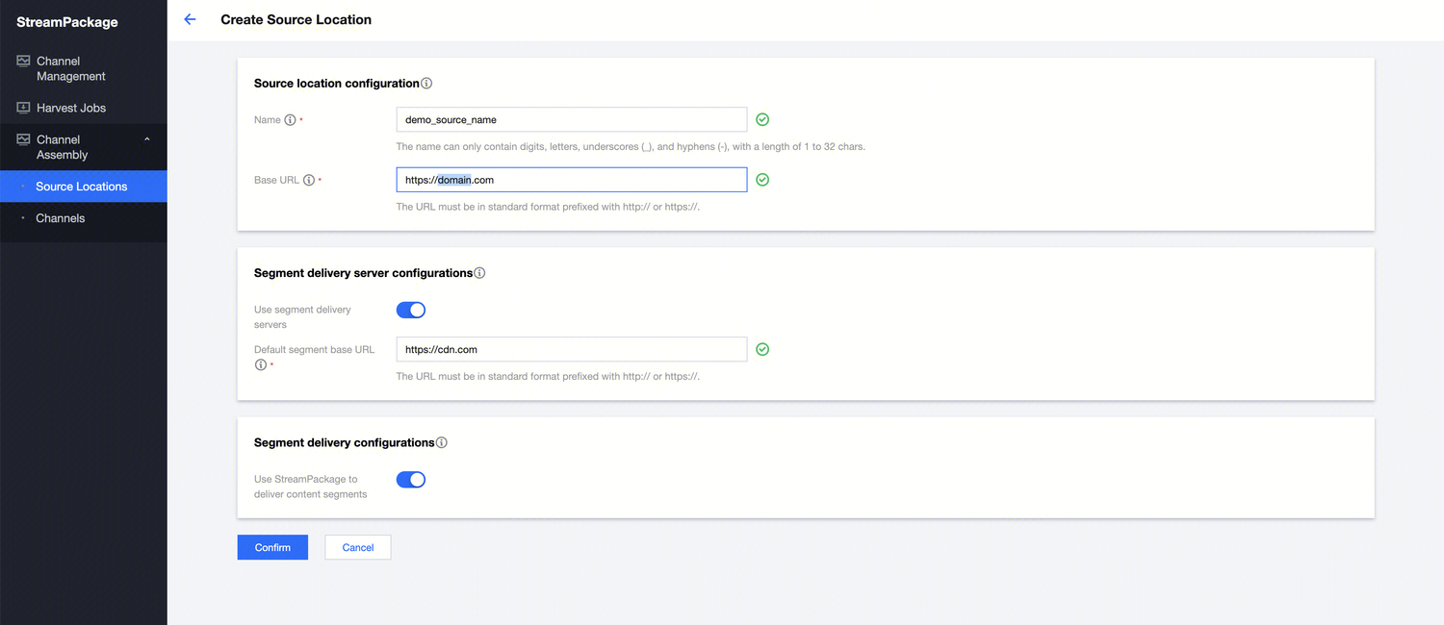Click the Harvest Jobs sidebar icon
1444x625 pixels.
click(x=23, y=108)
